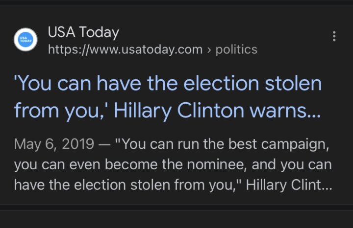
Task: Click truncated 'Hillary Clint...' at snippet end
Action: [x=289, y=185]
